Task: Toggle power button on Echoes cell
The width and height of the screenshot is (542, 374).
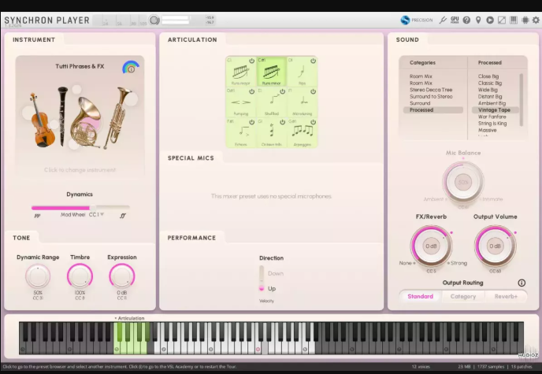Action: tap(251, 122)
